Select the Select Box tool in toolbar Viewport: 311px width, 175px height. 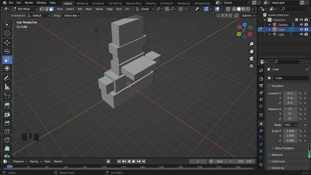pos(7,25)
